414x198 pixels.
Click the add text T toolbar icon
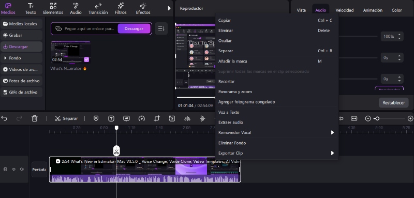click(x=111, y=118)
